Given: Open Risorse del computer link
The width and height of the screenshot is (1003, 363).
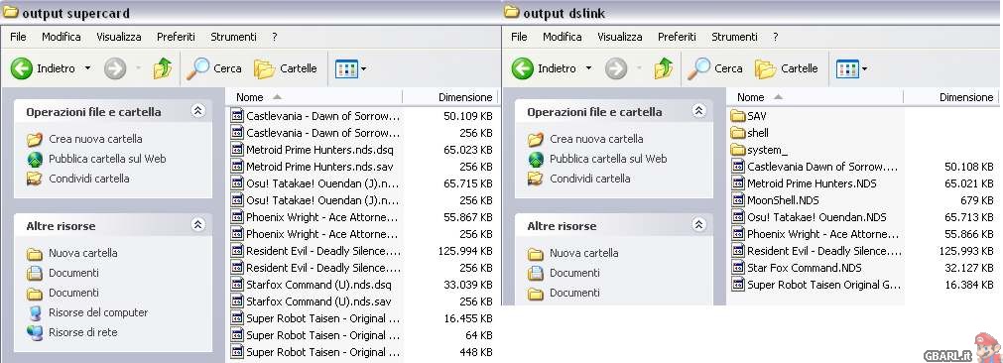Looking at the screenshot, I should pyautogui.click(x=87, y=312).
